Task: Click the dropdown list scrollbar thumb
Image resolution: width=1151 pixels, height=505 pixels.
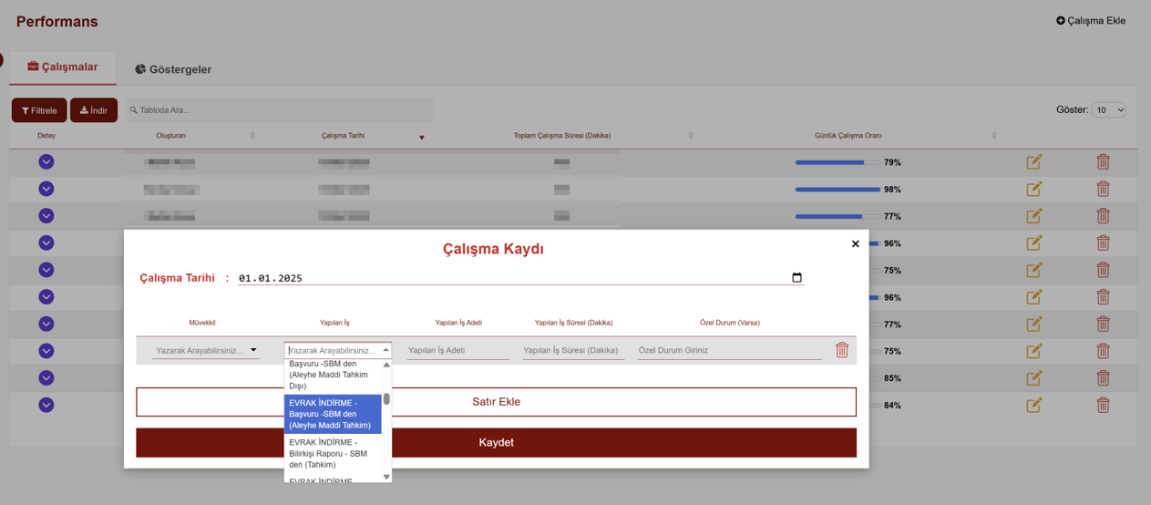Action: (386, 398)
